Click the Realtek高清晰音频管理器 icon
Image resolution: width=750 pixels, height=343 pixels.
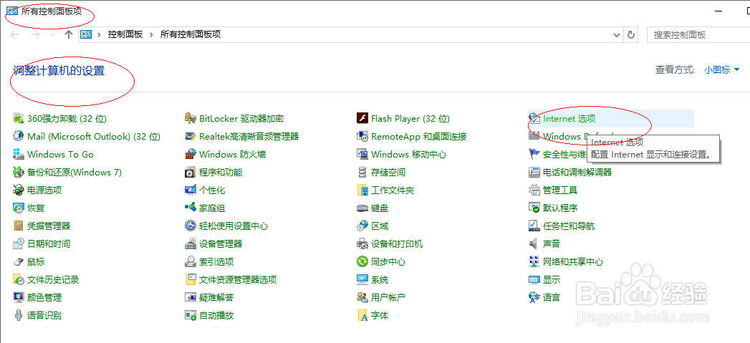click(x=191, y=136)
